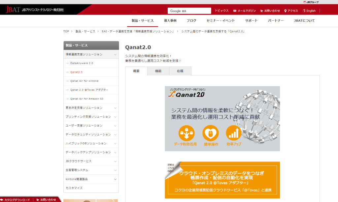The width and height of the screenshot is (338, 202).
Task: Expand the データセキュリティソリューション chevron
Action: coord(115,135)
